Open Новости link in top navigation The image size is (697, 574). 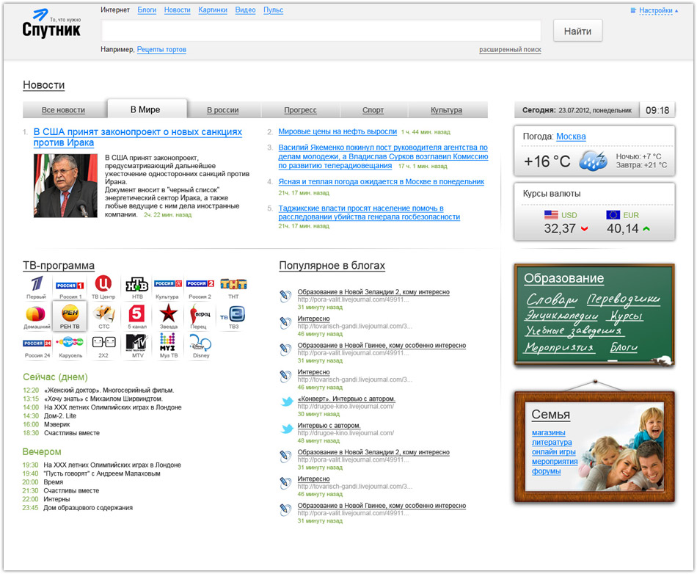[x=177, y=10]
